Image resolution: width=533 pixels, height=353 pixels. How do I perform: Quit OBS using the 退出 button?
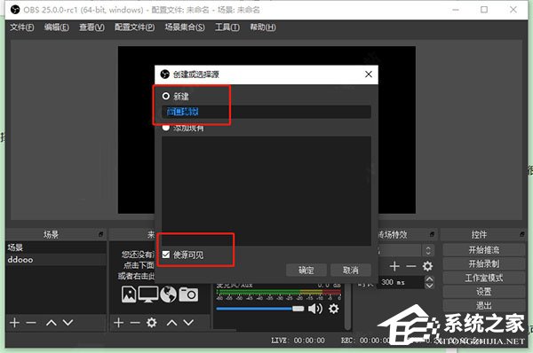484,305
